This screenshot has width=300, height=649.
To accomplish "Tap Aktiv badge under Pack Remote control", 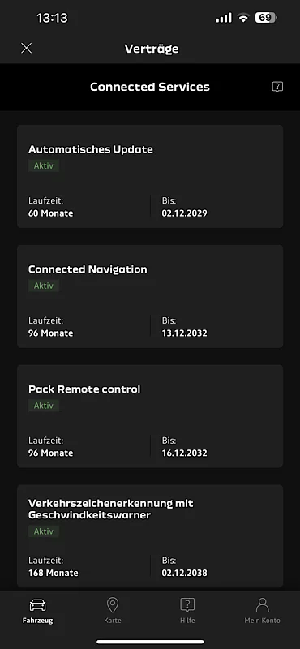I will (x=44, y=406).
